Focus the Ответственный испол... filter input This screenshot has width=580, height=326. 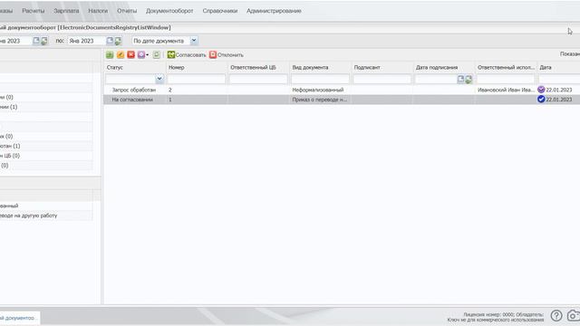[x=506, y=79]
